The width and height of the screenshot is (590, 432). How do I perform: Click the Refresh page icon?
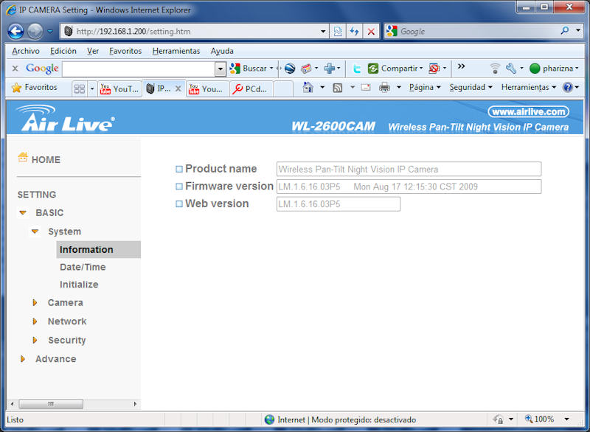pos(354,32)
